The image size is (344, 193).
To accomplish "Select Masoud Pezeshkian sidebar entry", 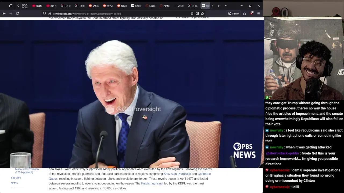I will click(27, 171).
